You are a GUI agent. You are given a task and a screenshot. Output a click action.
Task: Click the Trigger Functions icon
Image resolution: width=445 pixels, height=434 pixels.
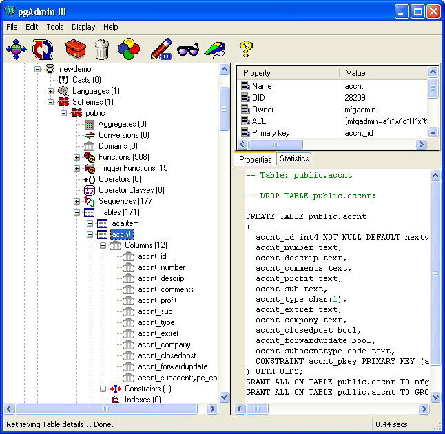click(90, 168)
